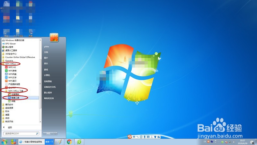Open 默认程序 in right pane
The width and height of the screenshot is (257, 145).
(x=48, y=93)
